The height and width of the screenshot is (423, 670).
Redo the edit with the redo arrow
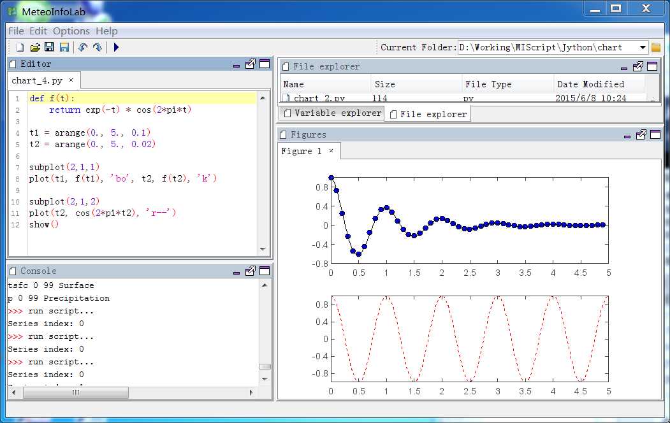point(98,47)
